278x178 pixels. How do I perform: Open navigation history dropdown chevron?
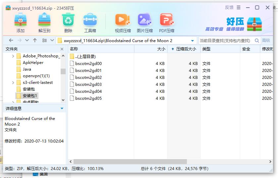tap(27, 40)
